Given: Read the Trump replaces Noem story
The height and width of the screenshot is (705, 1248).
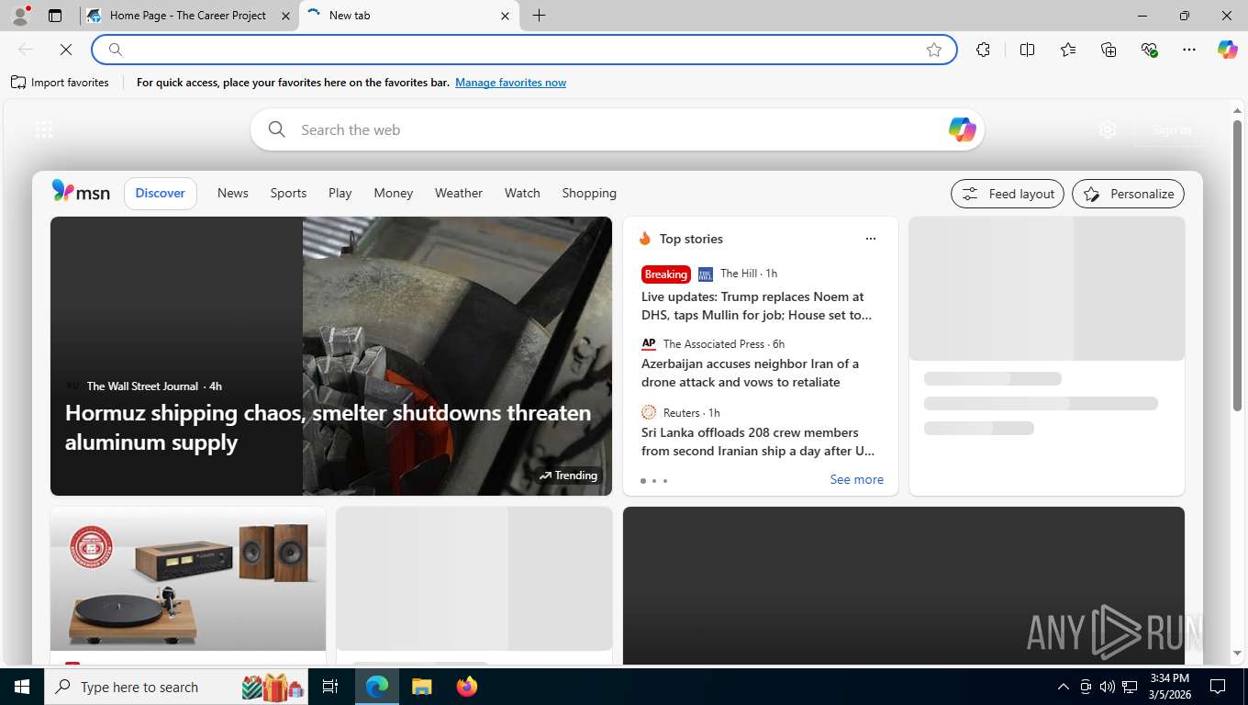Looking at the screenshot, I should coord(757,306).
